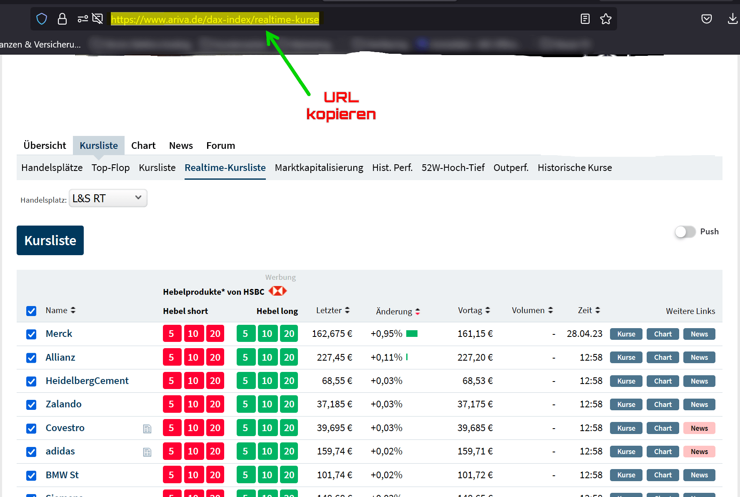Switch to the Chart tab

(x=143, y=146)
